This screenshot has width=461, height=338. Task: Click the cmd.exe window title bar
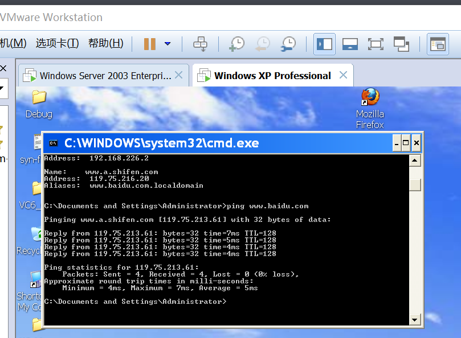[x=218, y=143]
